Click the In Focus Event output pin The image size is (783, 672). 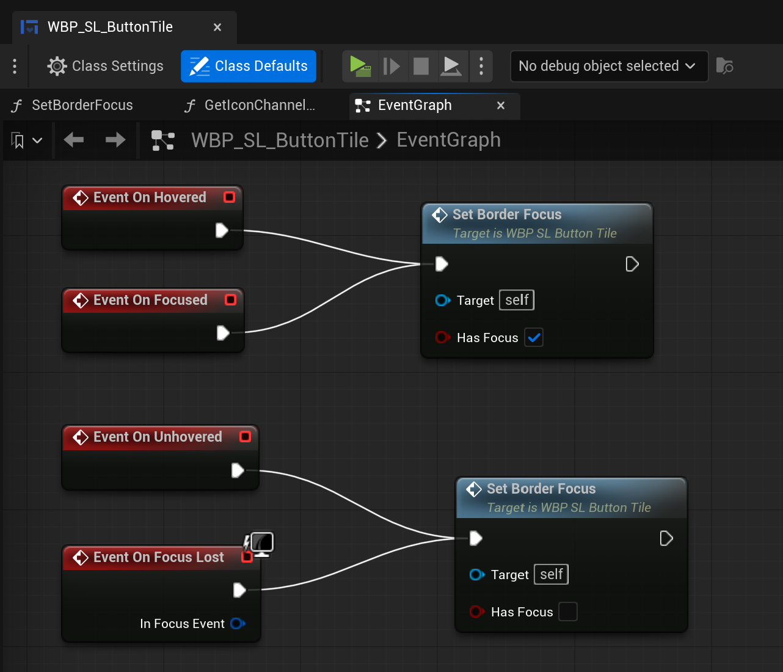tap(238, 624)
